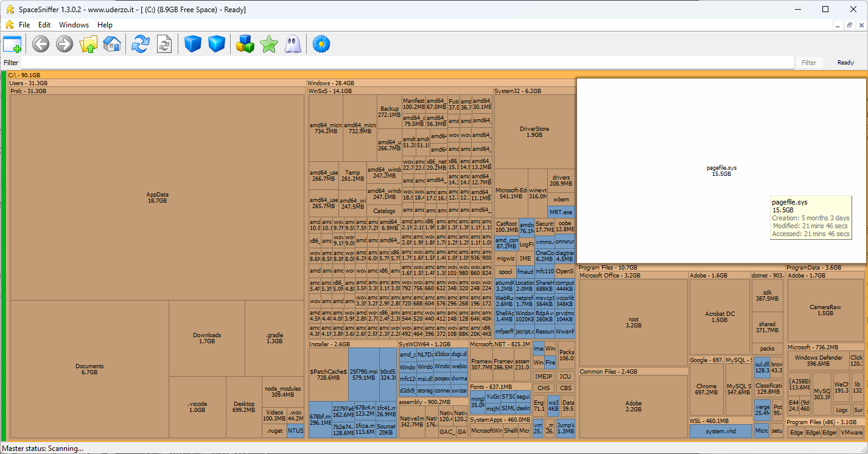This screenshot has height=454, width=868.
Task: Click the blue flower donate icon
Action: tap(321, 44)
